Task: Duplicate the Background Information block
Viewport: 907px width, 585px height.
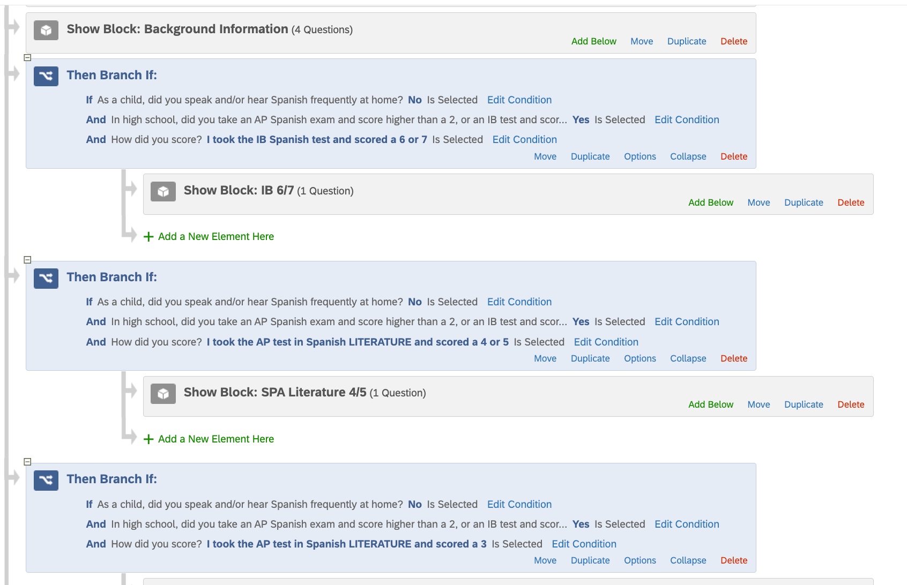Action: (x=687, y=41)
